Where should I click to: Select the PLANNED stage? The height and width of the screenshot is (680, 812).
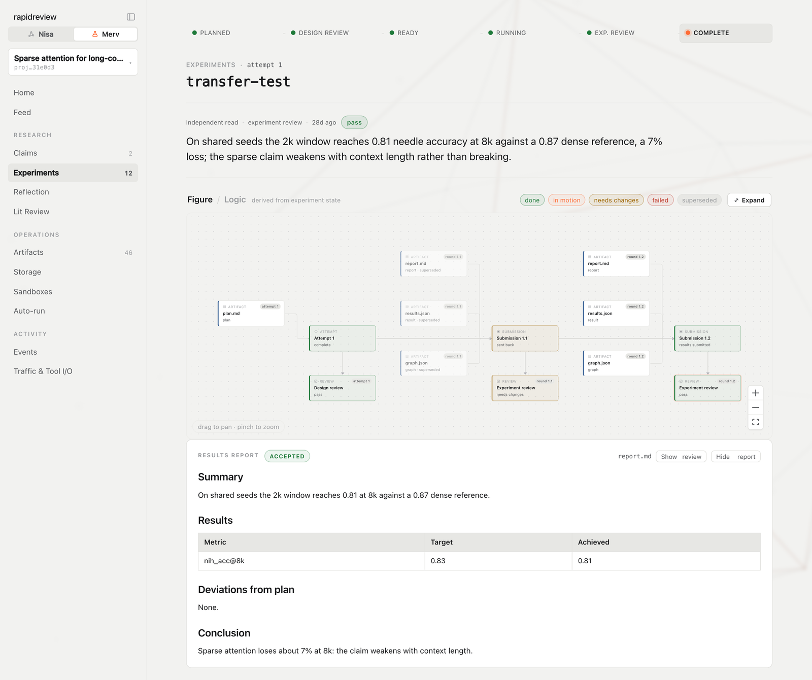(211, 33)
